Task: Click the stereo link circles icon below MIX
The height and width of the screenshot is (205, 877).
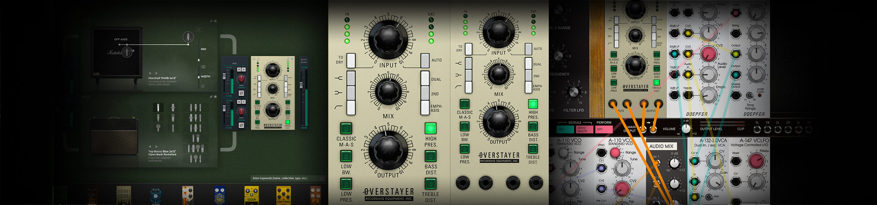Action: coord(203,67)
